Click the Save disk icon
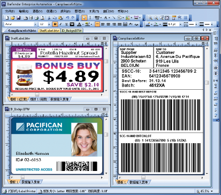This screenshot has height=195, width=221. tap(19, 18)
